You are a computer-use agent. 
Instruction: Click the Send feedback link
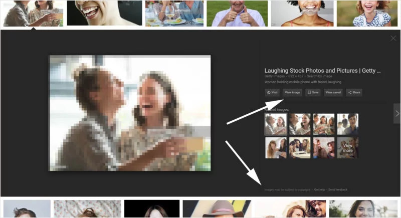click(x=338, y=190)
